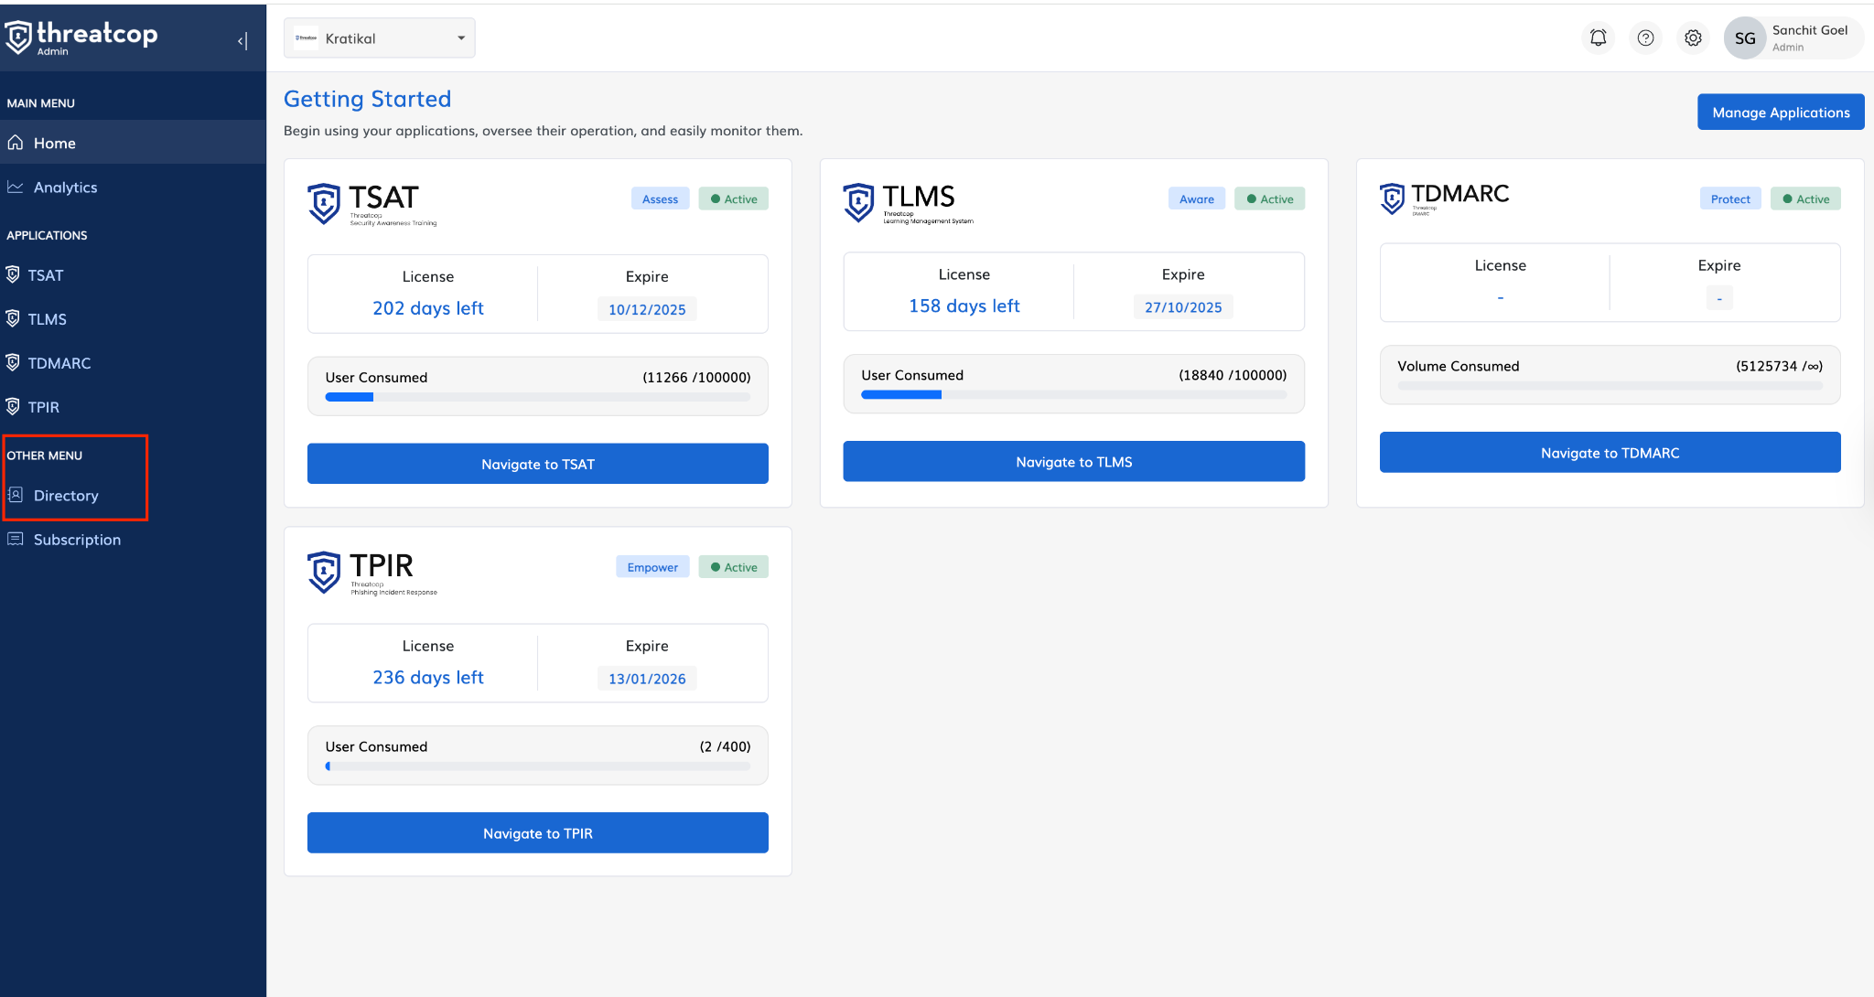Open Directory in other menu
This screenshot has height=997, width=1874.
[x=66, y=496]
